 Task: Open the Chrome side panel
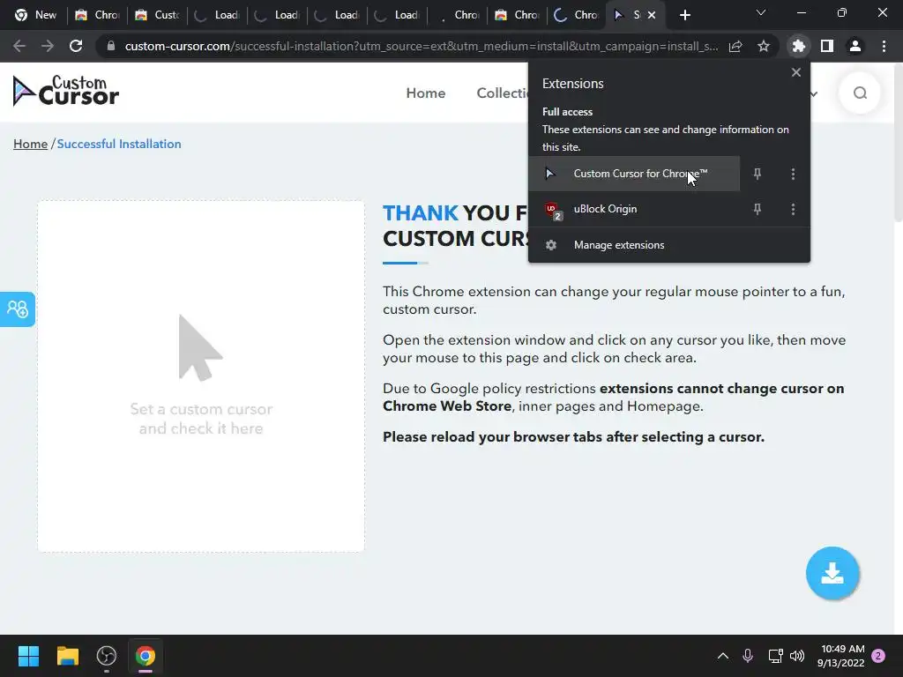click(x=827, y=46)
